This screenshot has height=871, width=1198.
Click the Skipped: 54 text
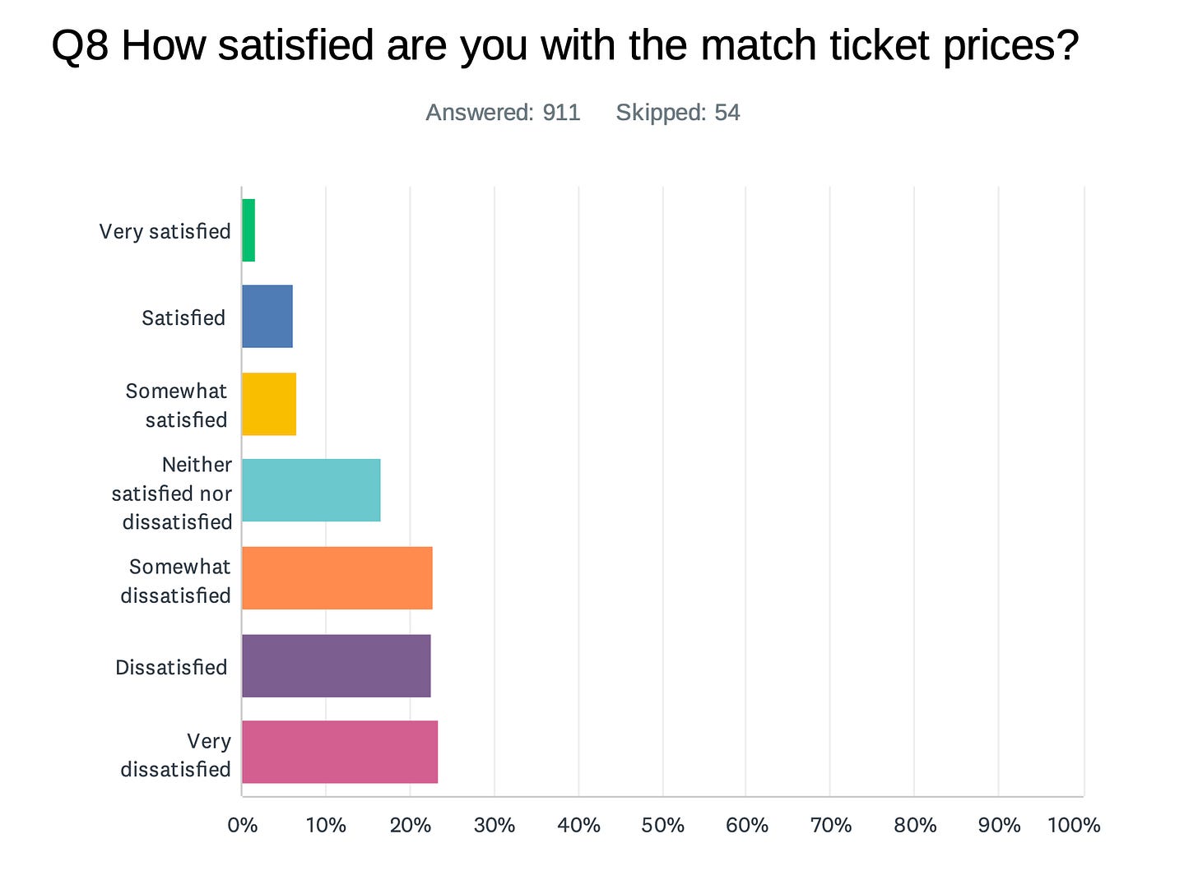(x=678, y=113)
